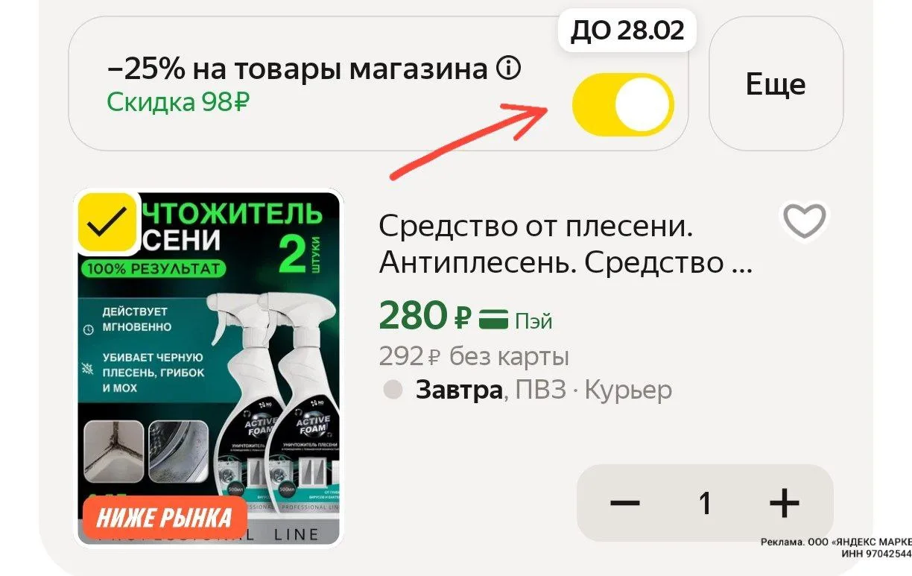
Task: Open the mold remover product image
Action: tap(209, 368)
